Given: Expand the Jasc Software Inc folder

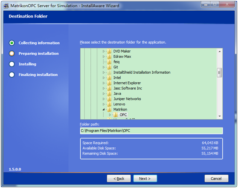Looking at the screenshot, I should (104, 88).
